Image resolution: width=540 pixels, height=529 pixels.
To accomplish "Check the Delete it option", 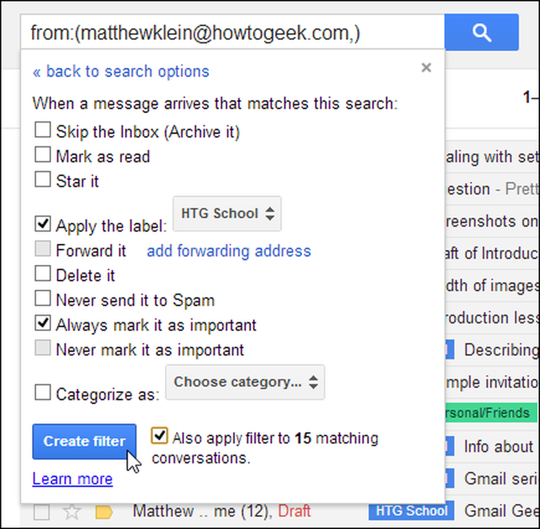I will [43, 273].
